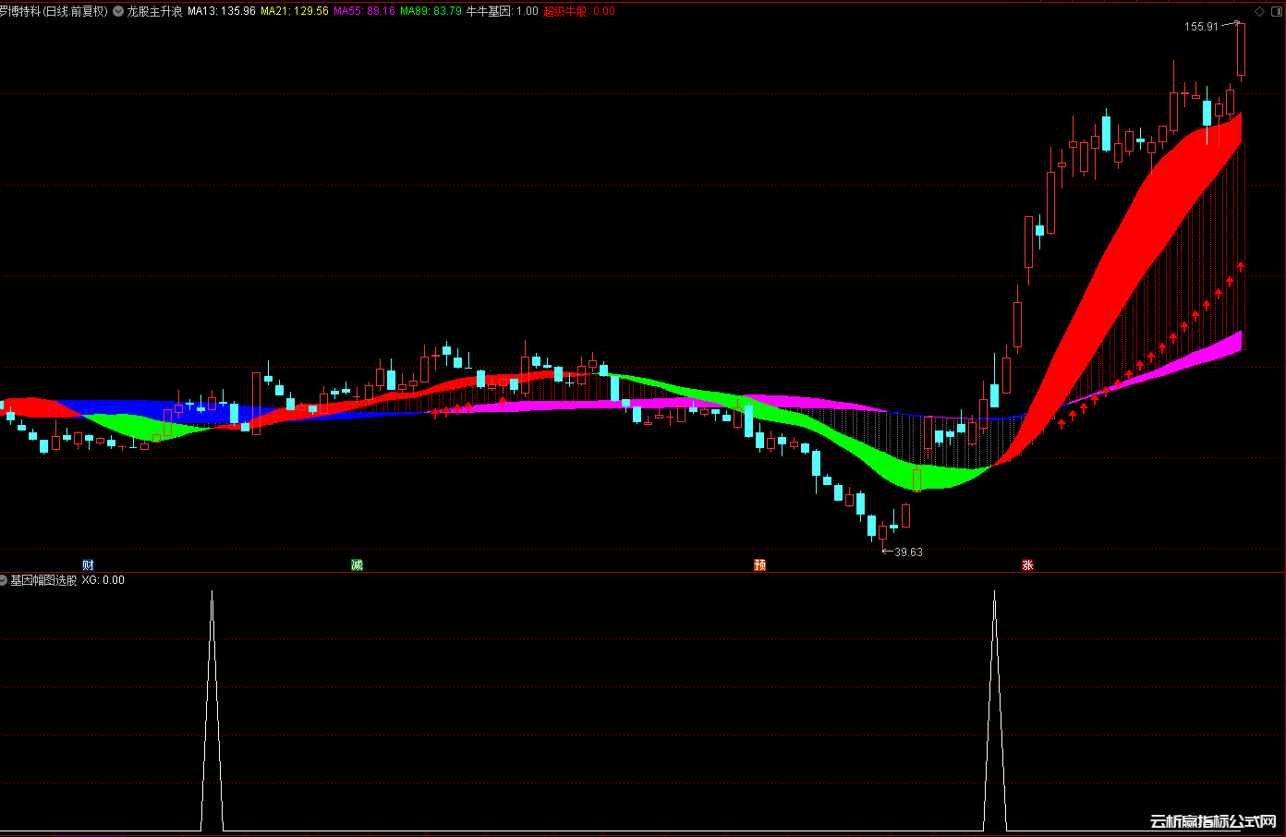Viewport: 1286px width, 837px height.
Task: Select the 罗博特科(日线.前复权) title
Action: pos(54,11)
